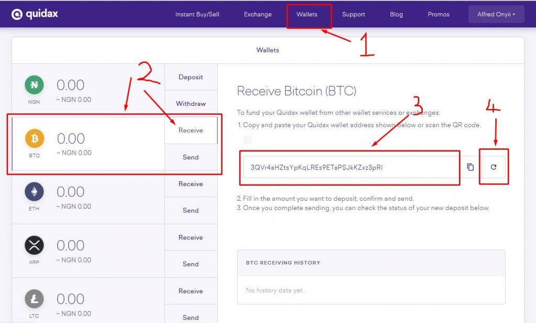The height and width of the screenshot is (323, 536).
Task: Open the Alfred Onyii account dropdown
Action: [496, 14]
